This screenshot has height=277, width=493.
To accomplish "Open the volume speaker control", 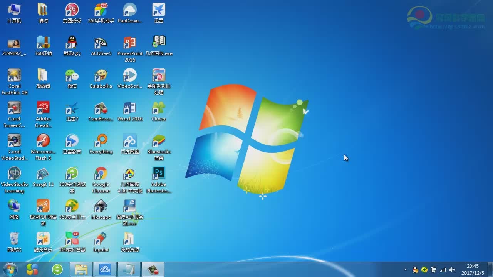I will pyautogui.click(x=452, y=270).
